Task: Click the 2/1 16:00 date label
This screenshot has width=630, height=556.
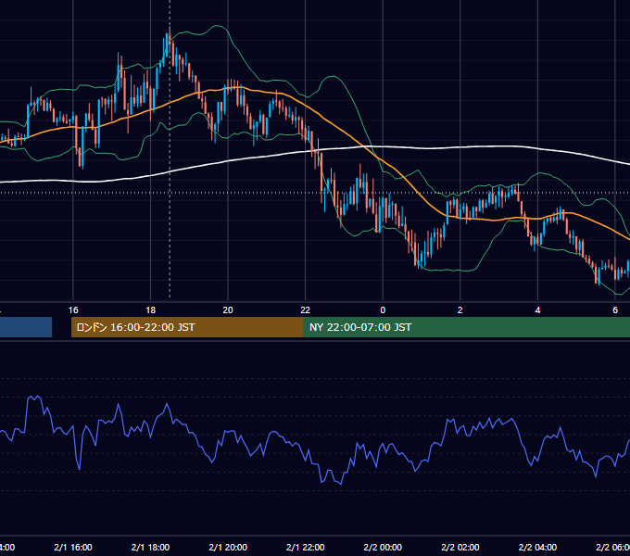Action: pyautogui.click(x=73, y=547)
